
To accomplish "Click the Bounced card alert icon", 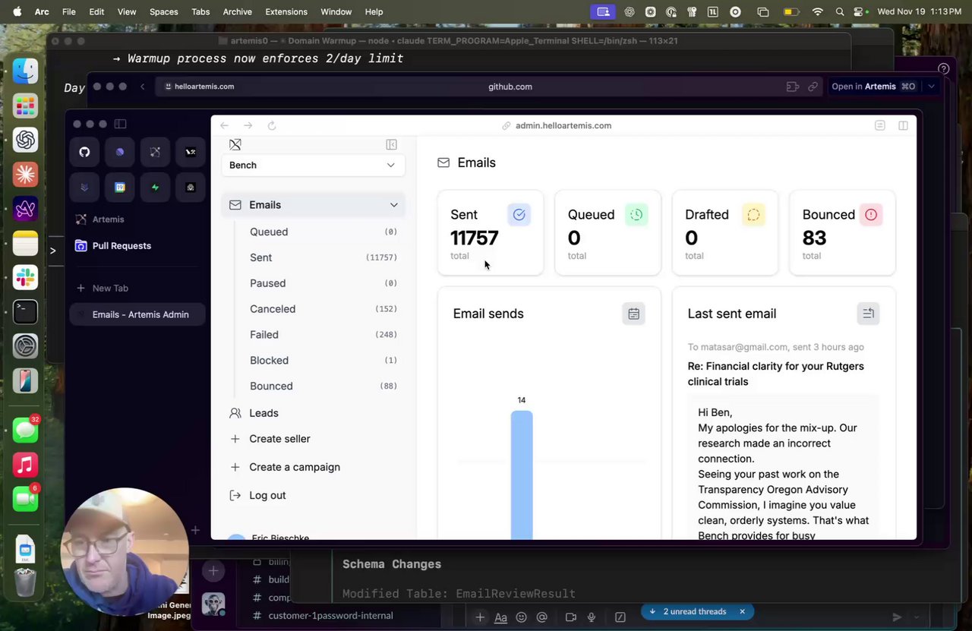I will (871, 215).
